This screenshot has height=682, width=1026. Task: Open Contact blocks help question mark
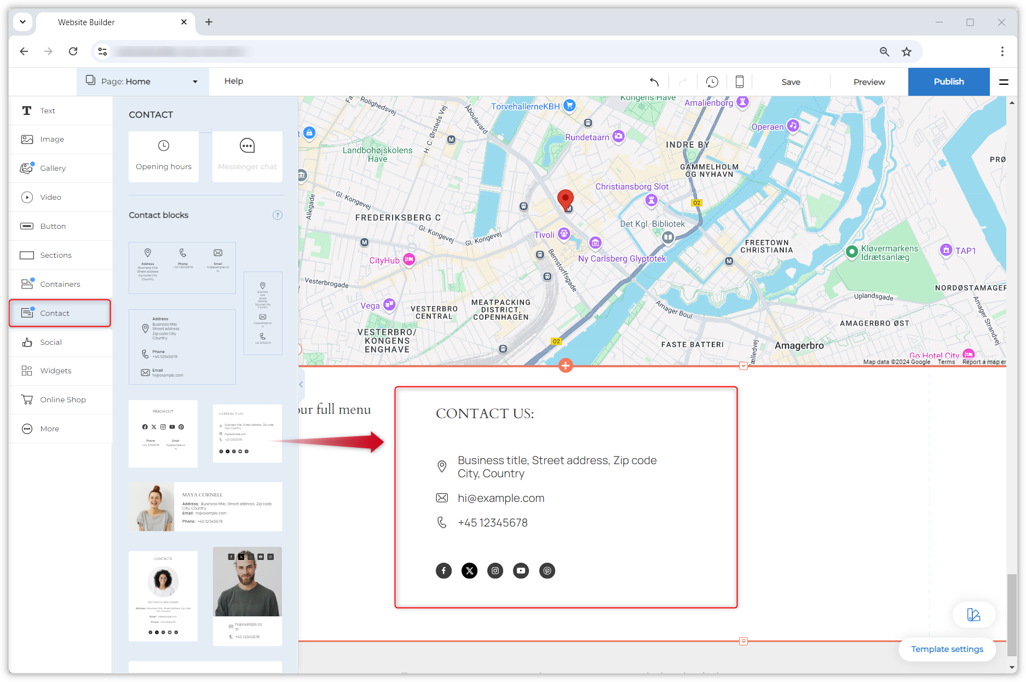[x=278, y=215]
